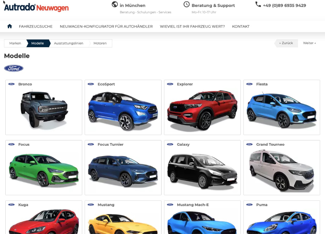Click the Ford badge on the Explorer card

coord(170,84)
